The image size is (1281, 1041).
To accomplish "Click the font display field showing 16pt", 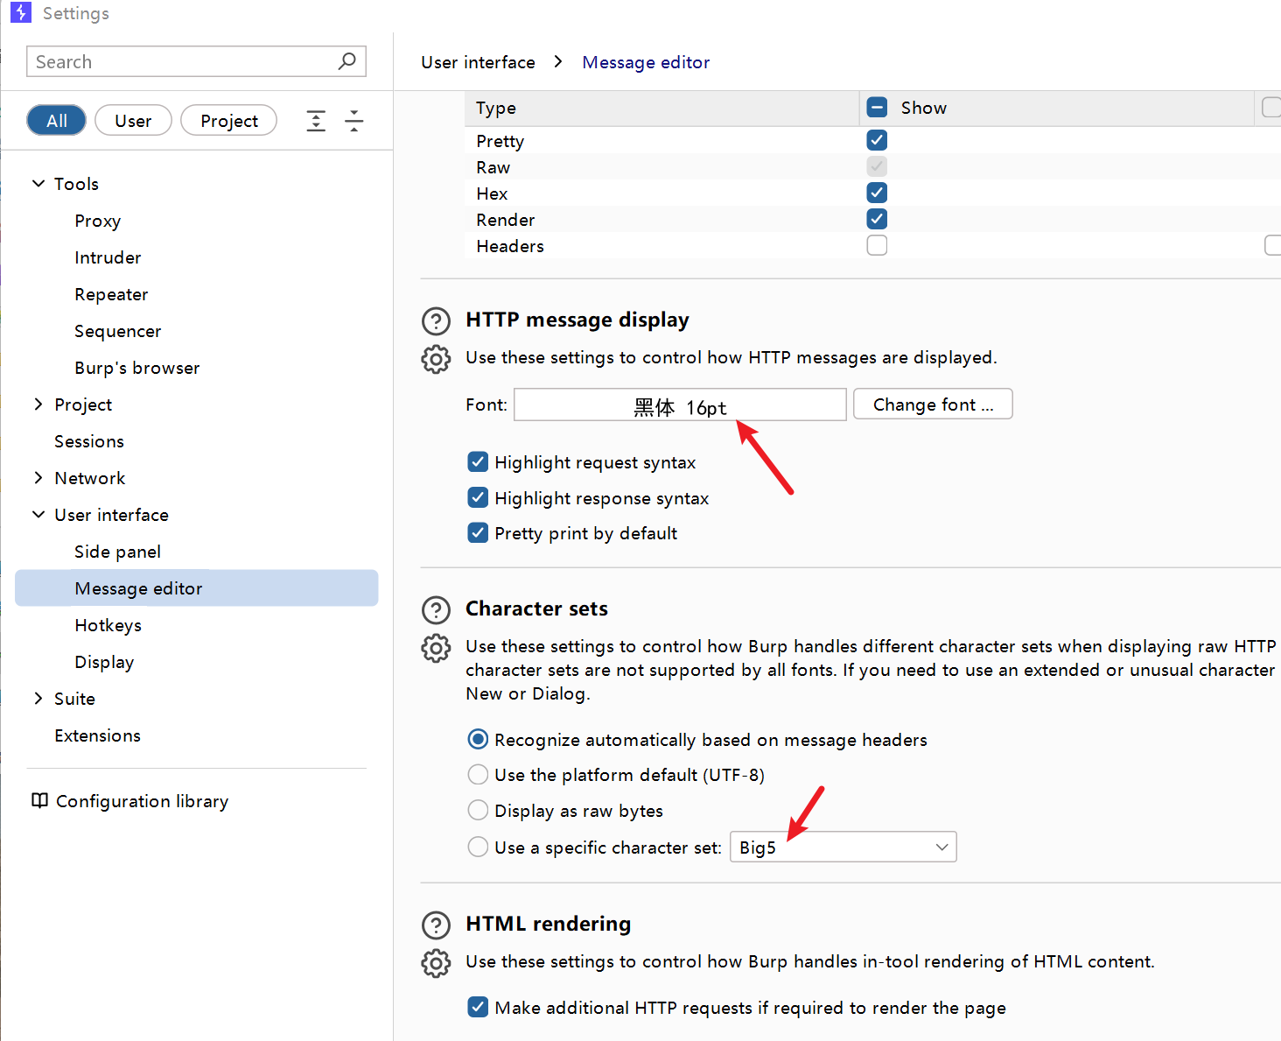I will (680, 404).
